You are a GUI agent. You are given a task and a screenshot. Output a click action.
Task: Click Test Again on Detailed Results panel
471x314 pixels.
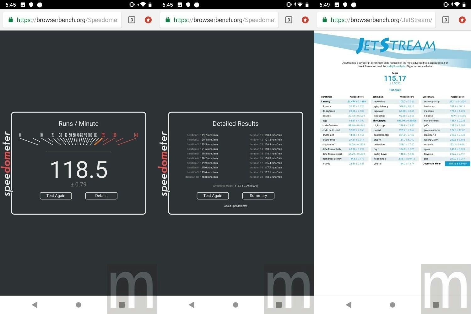click(213, 196)
